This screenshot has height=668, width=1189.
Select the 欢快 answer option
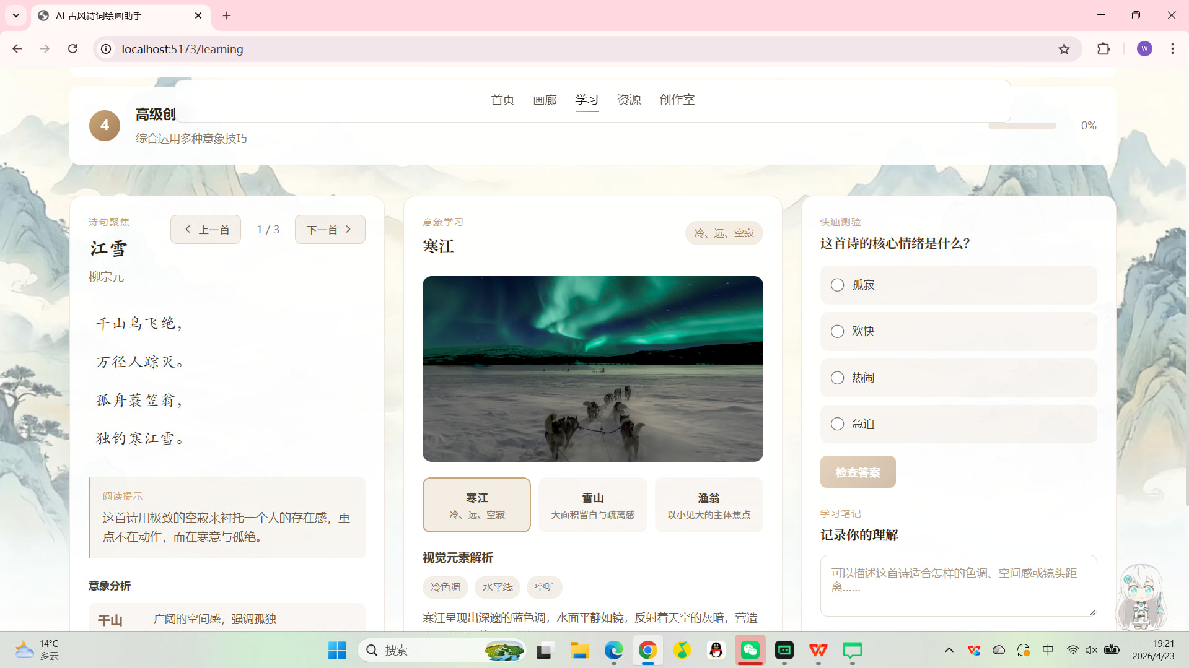pos(837,331)
